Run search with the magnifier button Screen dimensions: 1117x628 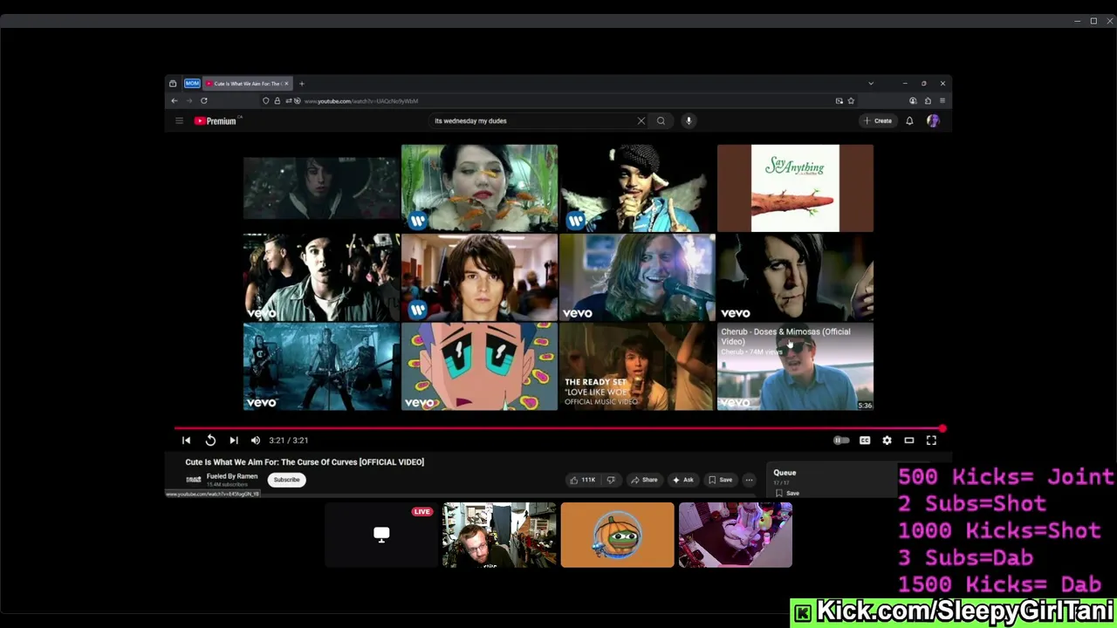(661, 121)
